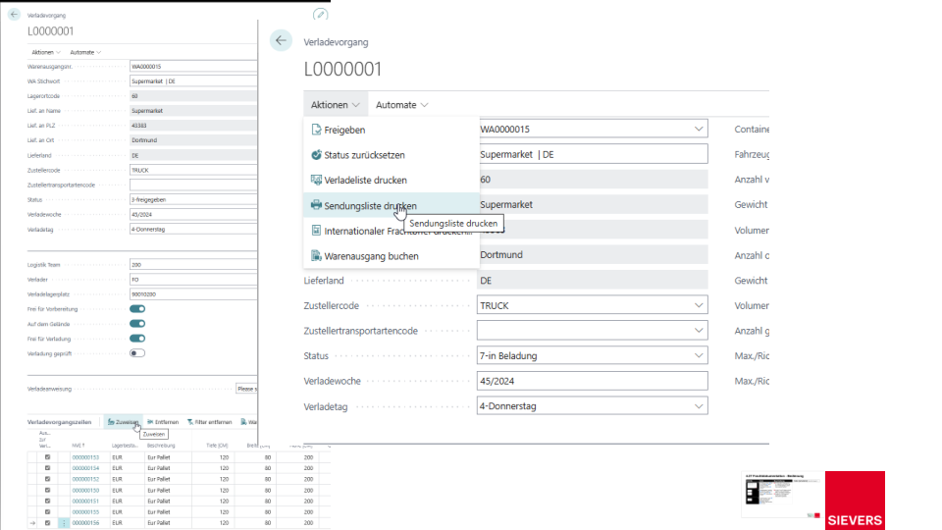Uncheck the checkbox in row 000000154
The width and height of the screenshot is (942, 530).
click(x=47, y=468)
